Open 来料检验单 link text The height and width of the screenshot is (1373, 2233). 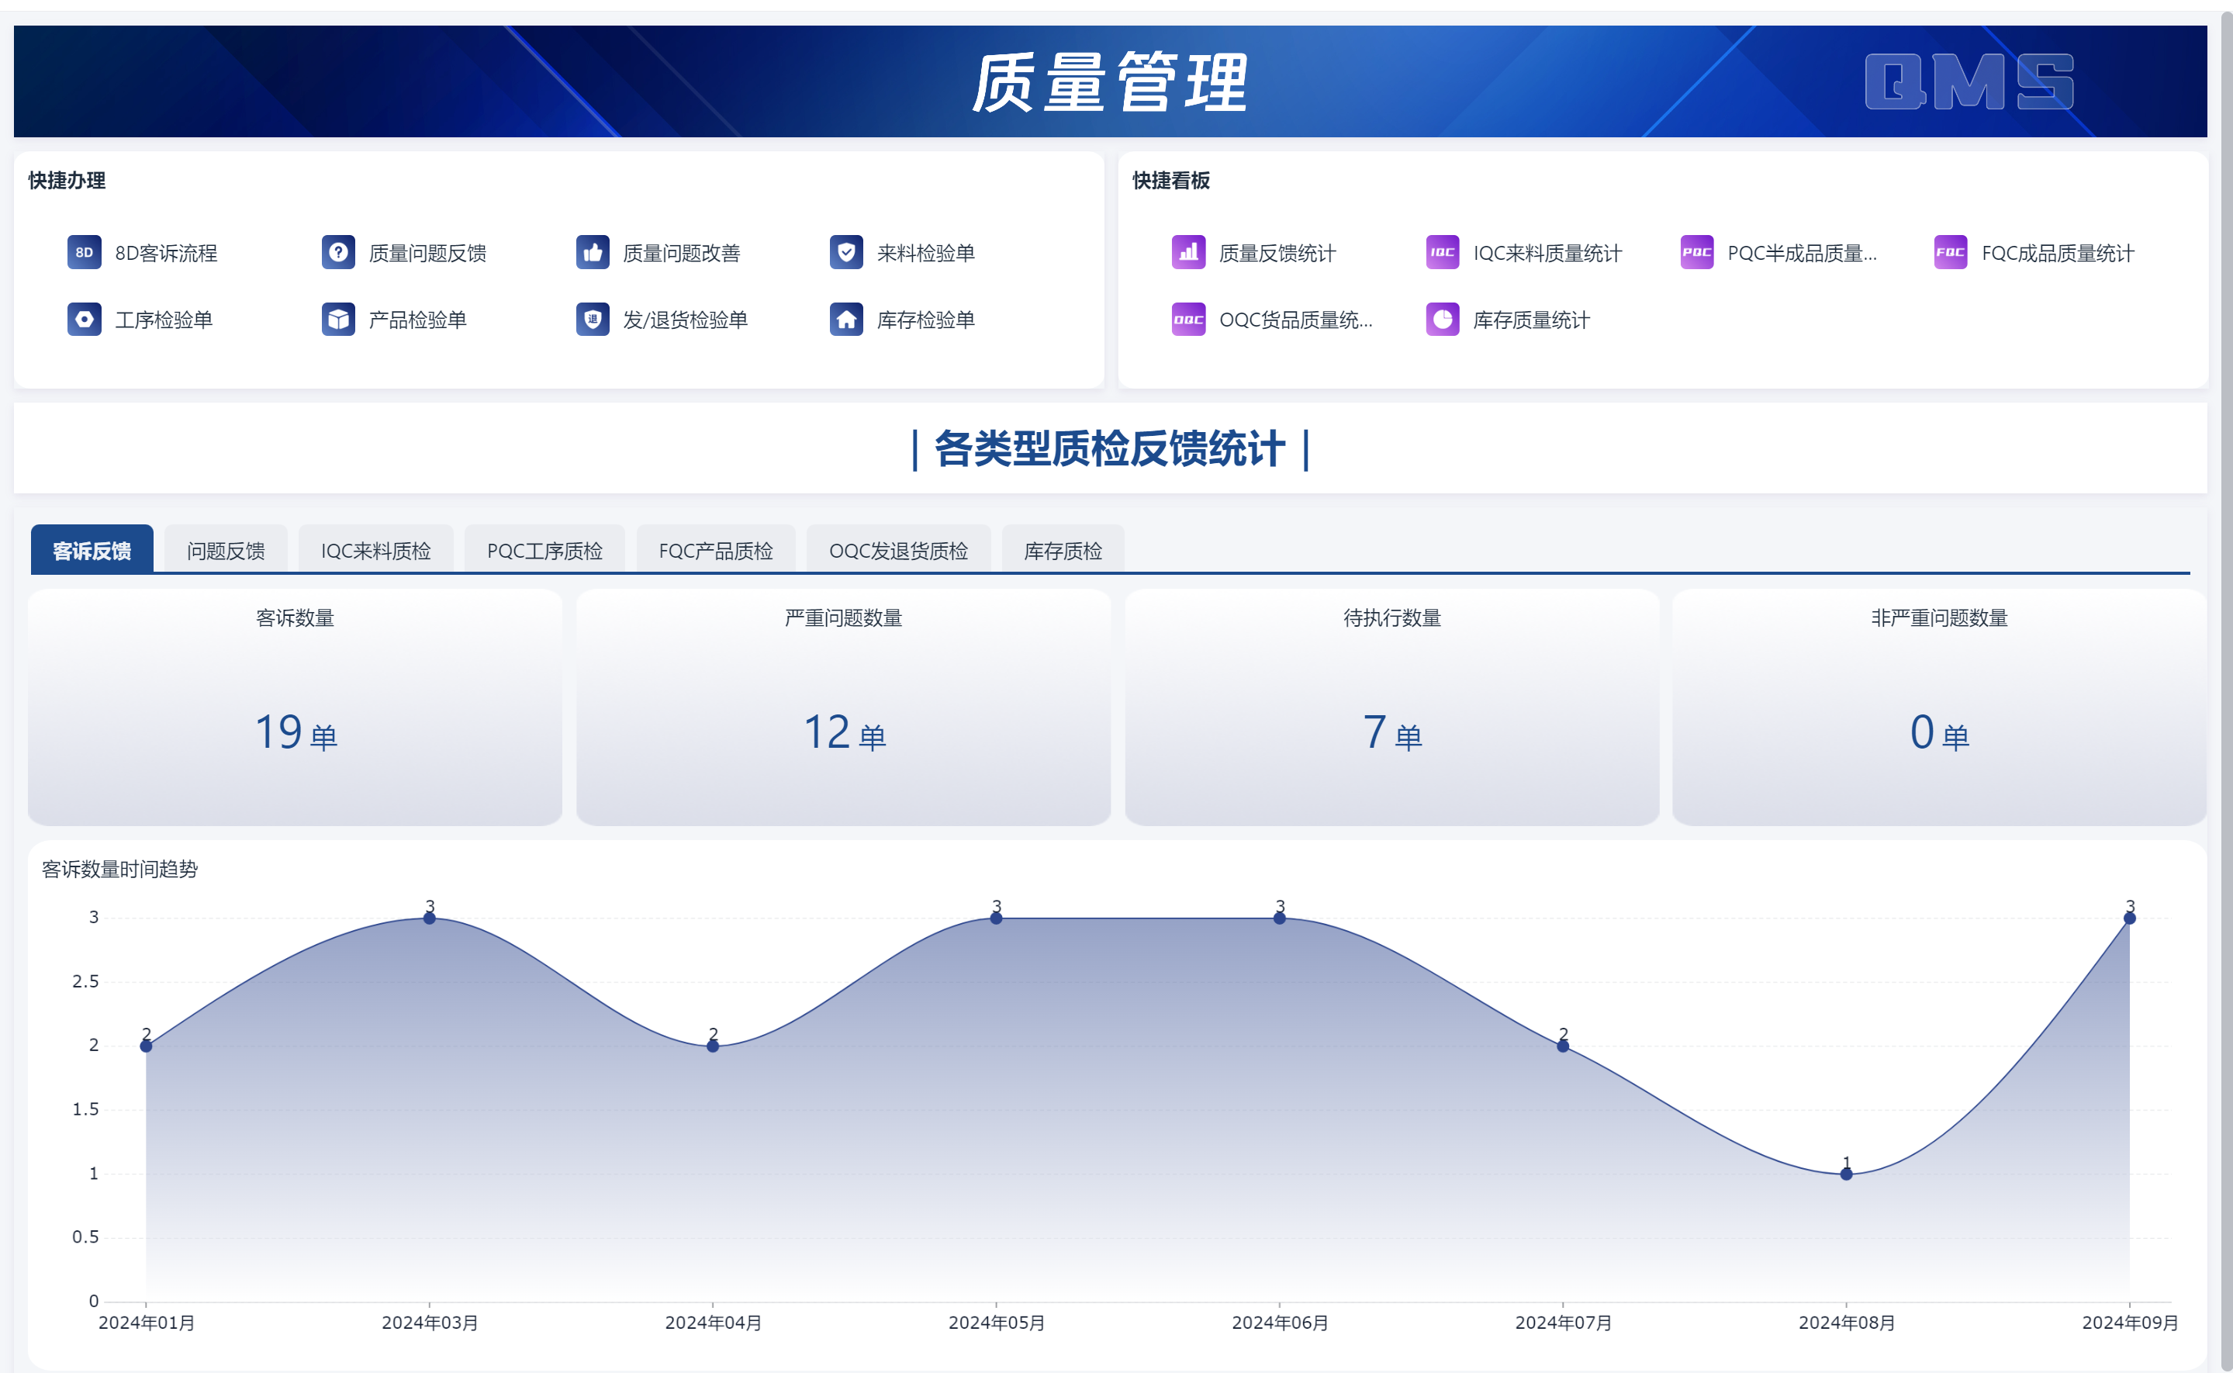point(926,254)
